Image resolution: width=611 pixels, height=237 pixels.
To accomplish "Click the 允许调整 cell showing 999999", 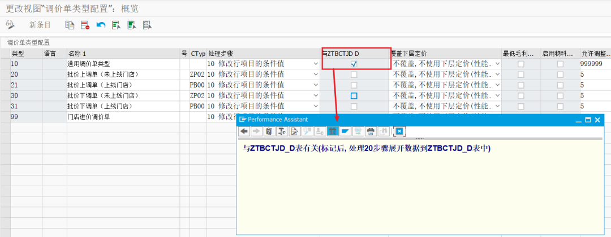I will 595,64.
